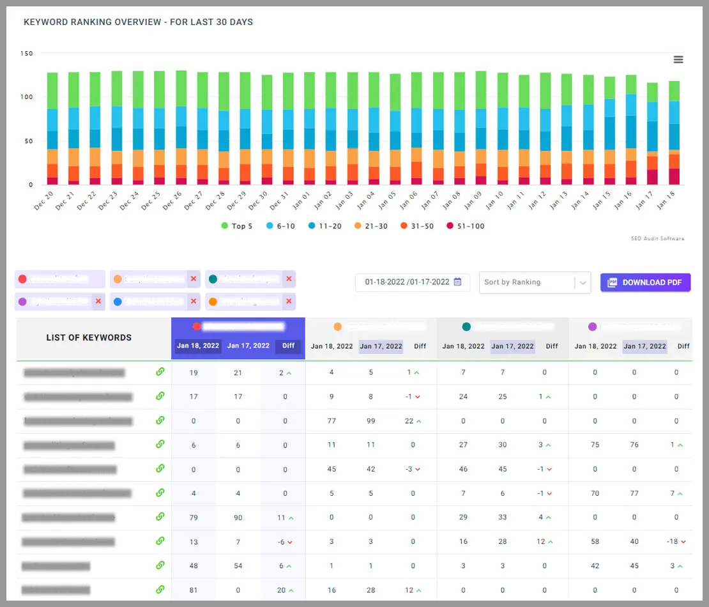The height and width of the screenshot is (607, 709).
Task: Select Jan 17, 2022 header in blue column
Action: 248,346
